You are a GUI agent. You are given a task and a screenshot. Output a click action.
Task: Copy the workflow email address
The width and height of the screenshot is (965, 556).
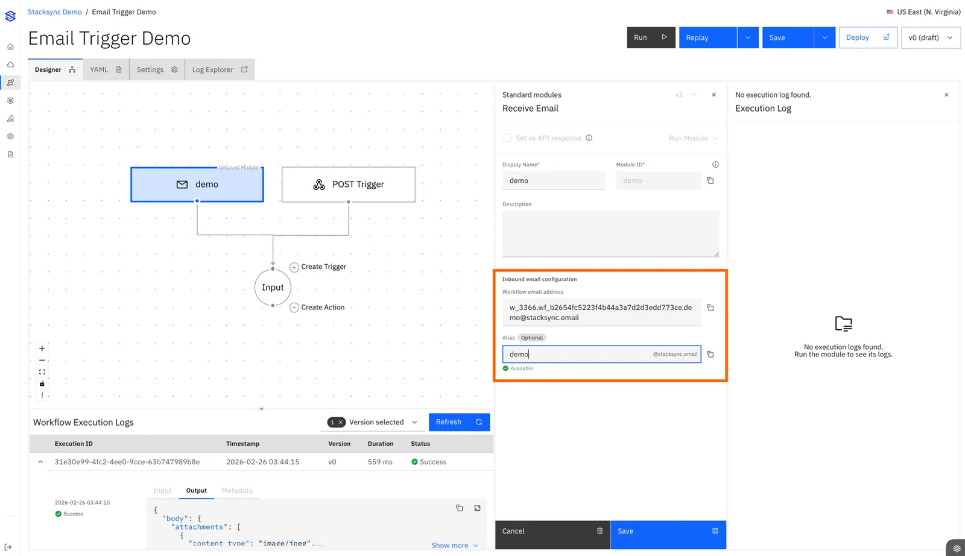[710, 308]
